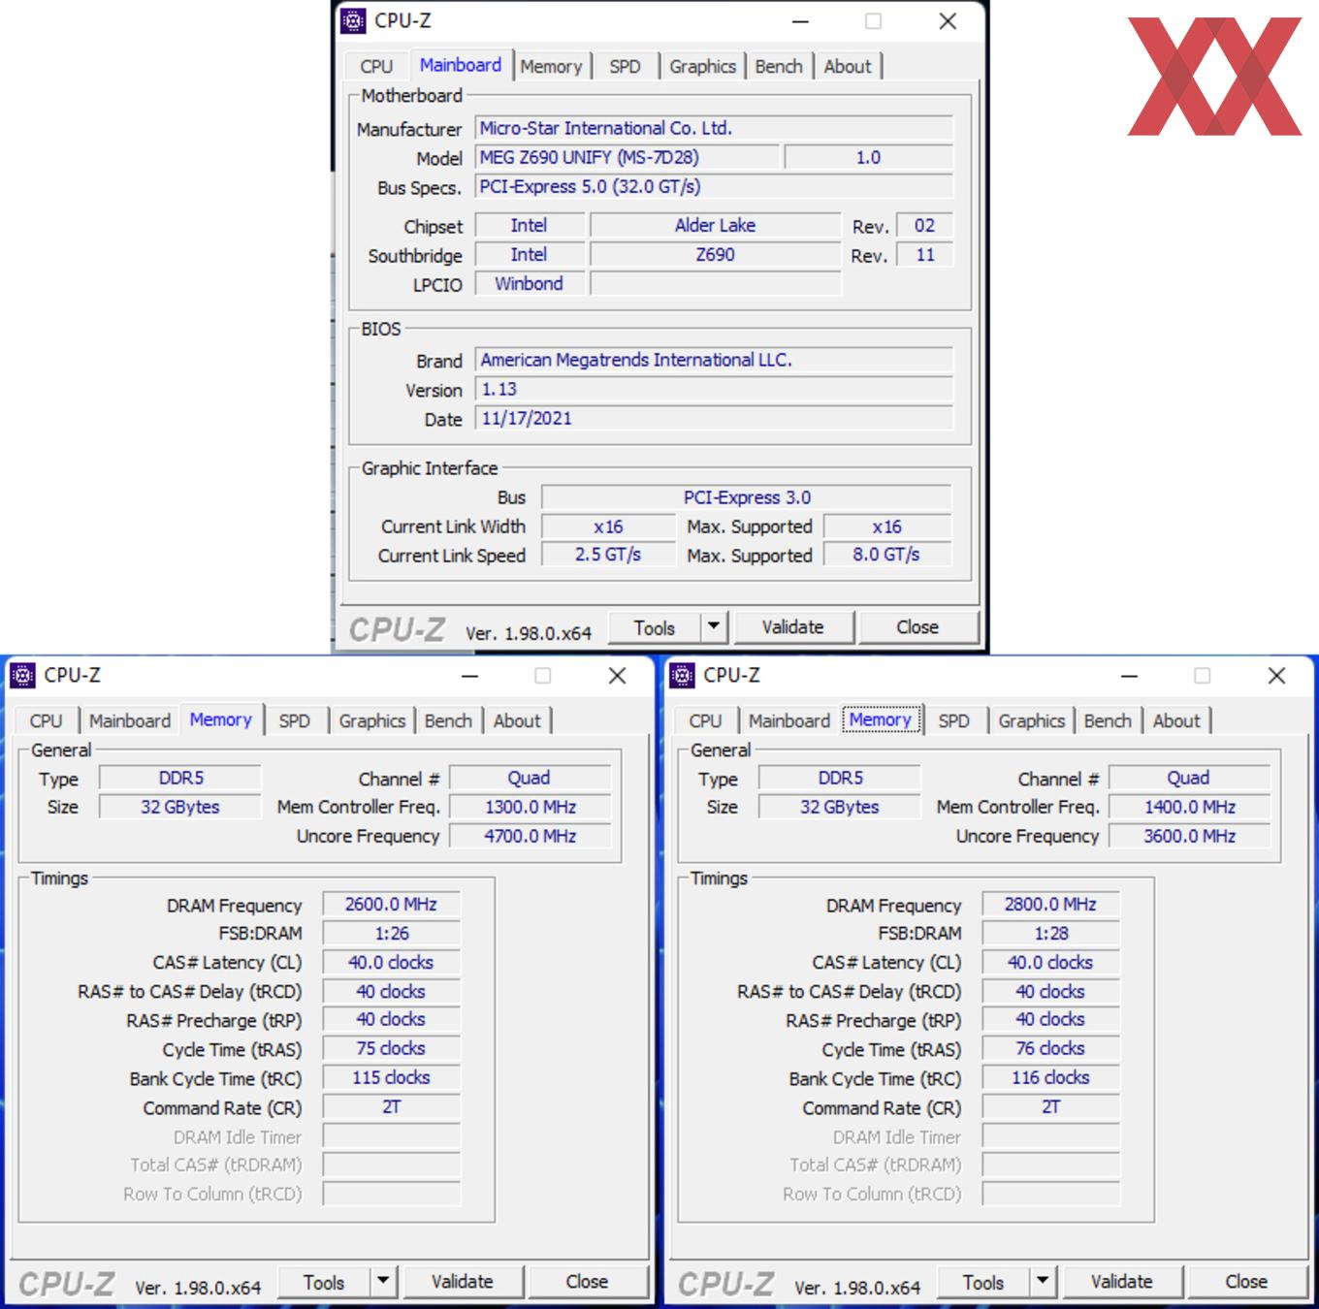1319x1309 pixels.
Task: Click Uncore Frequency value 4700.0 MHz
Action: [531, 836]
